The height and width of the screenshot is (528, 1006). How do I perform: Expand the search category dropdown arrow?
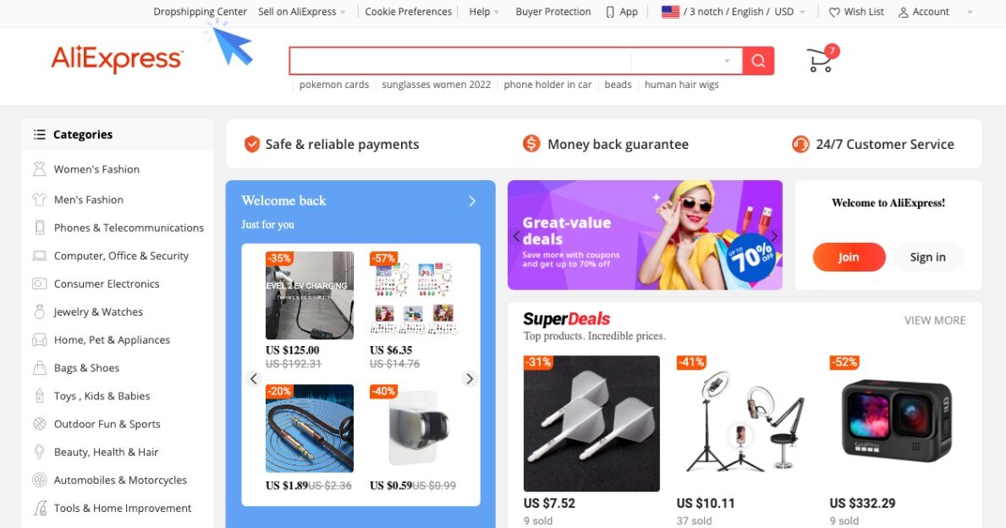click(727, 61)
